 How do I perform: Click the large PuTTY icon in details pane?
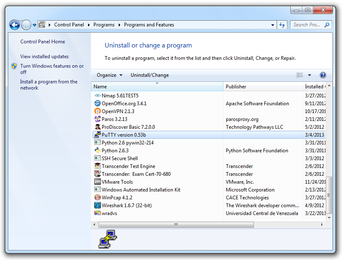[108, 239]
